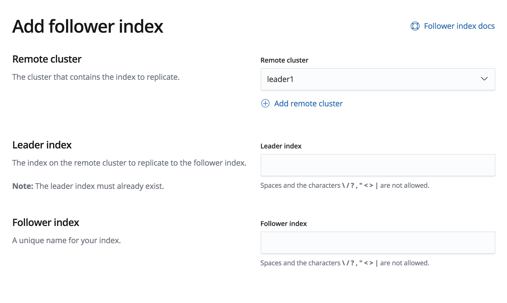Click the Add follower index page title
Screen dimensions: 507x303
(88, 26)
